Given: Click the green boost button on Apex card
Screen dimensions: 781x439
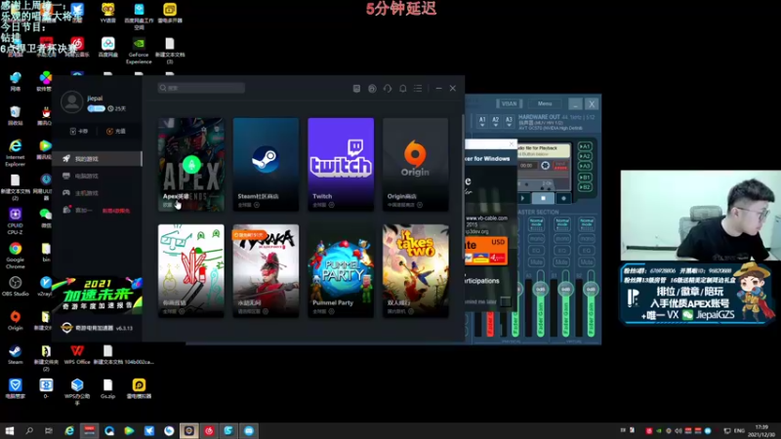Looking at the screenshot, I should pyautogui.click(x=191, y=164).
